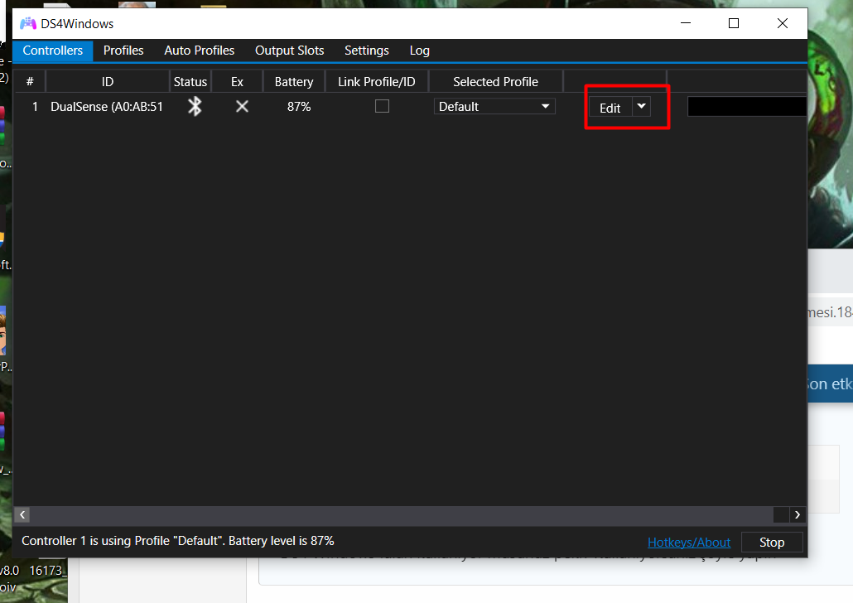Click the left horizontal scrollbar arrow

point(22,514)
